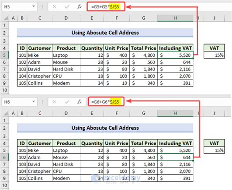
Task: Click Total Price 1,840 in the lower sheet
Action: (x=143, y=165)
